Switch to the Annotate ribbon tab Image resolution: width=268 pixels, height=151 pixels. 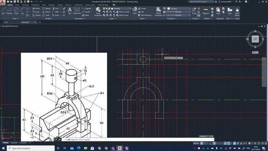25,5
